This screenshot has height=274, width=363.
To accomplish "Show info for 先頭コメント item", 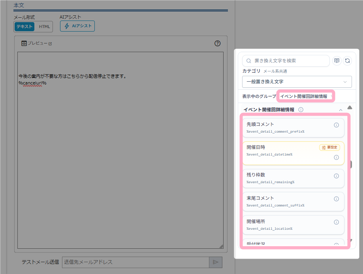I will (337, 125).
